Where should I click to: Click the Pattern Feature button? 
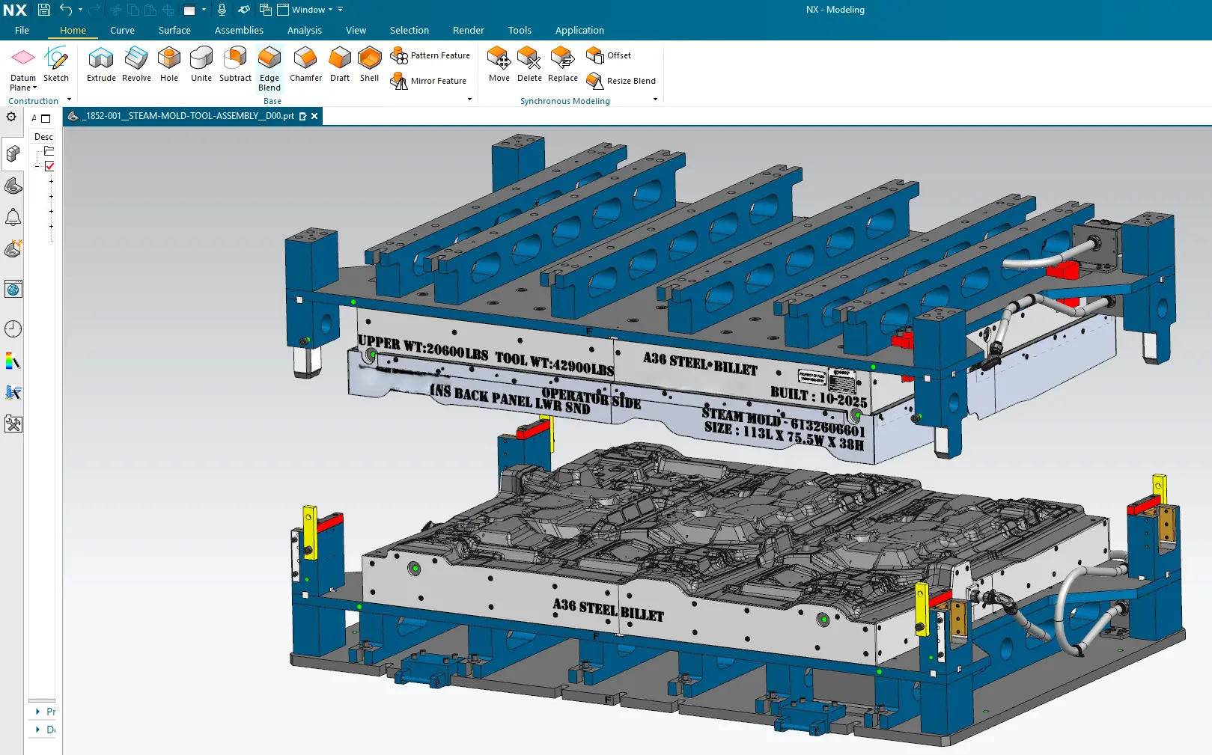431,56
